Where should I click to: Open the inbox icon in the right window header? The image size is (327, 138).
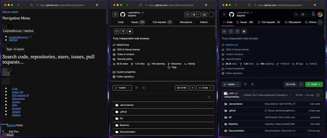pos(313,14)
